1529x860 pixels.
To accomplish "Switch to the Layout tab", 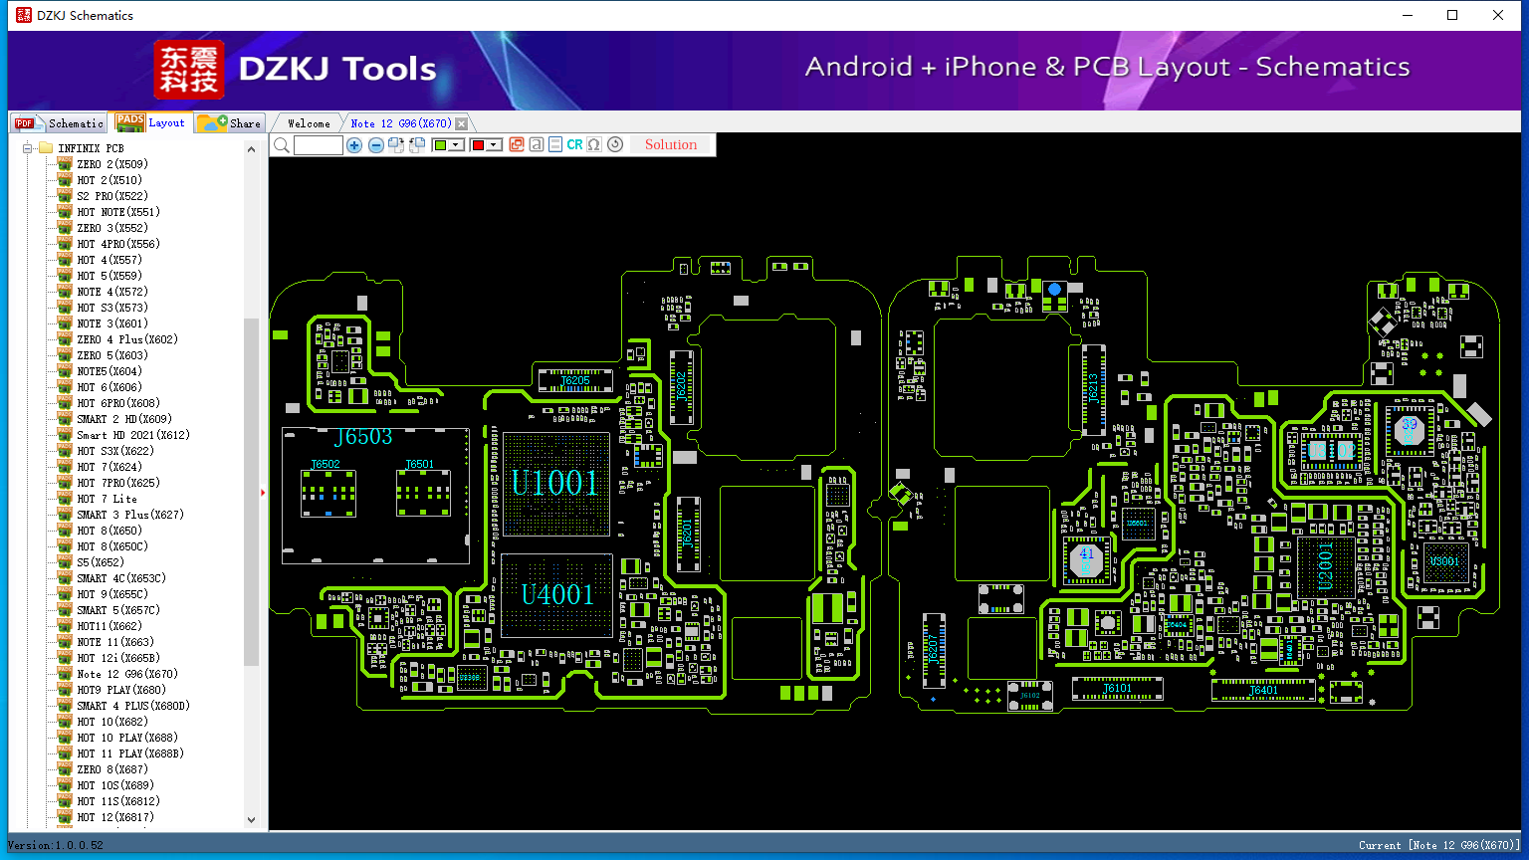I will pyautogui.click(x=150, y=122).
